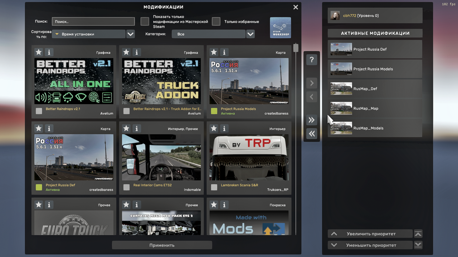The height and width of the screenshot is (257, 458).
Task: Click the Активные модификации header
Action: point(375,33)
